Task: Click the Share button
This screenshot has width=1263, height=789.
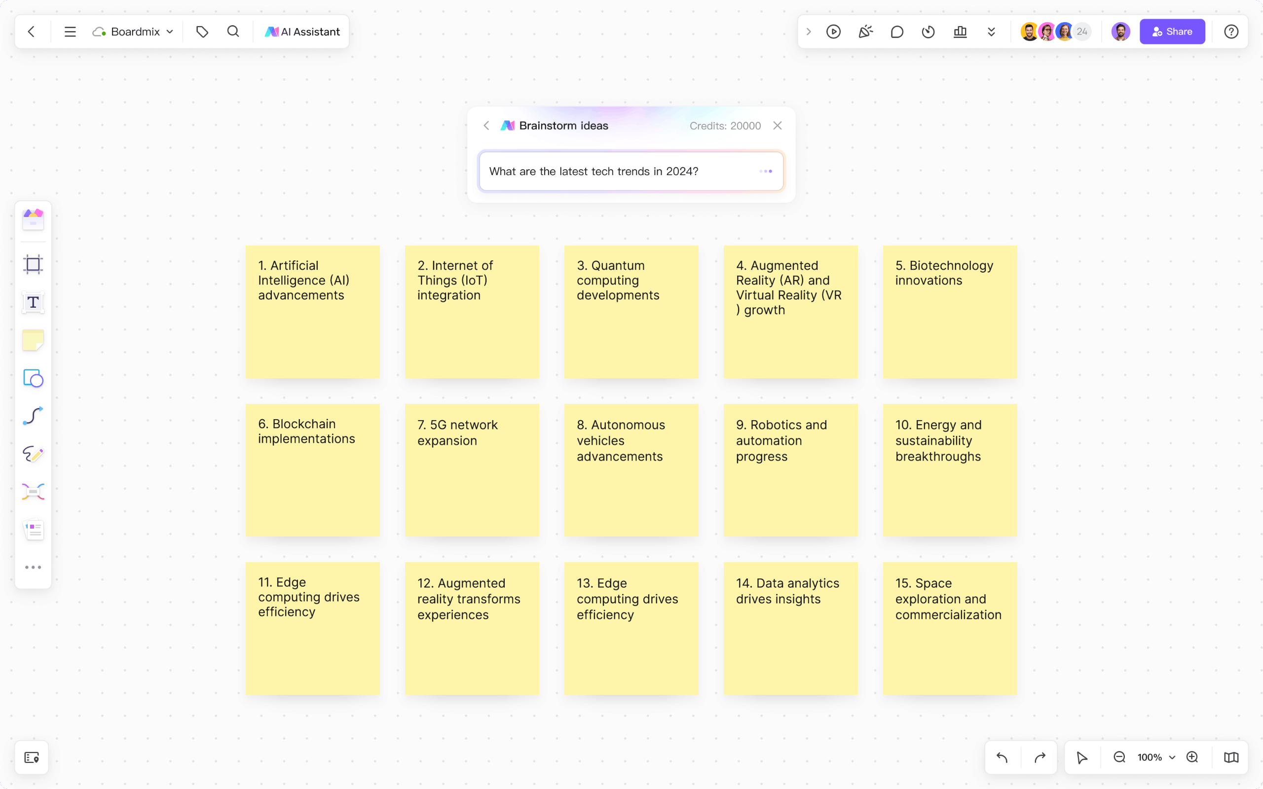Action: (x=1172, y=31)
